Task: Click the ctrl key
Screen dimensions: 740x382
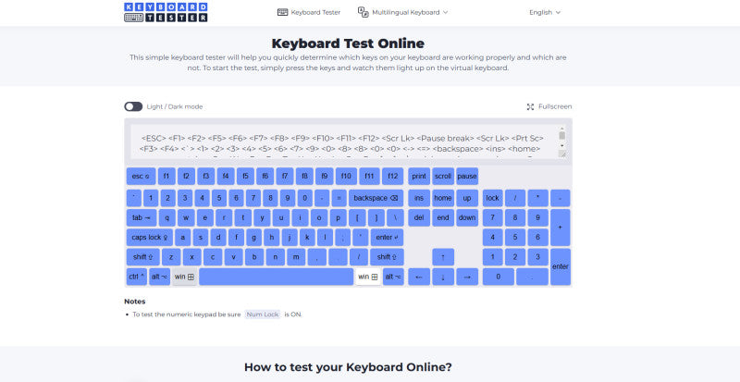Action: 136,277
